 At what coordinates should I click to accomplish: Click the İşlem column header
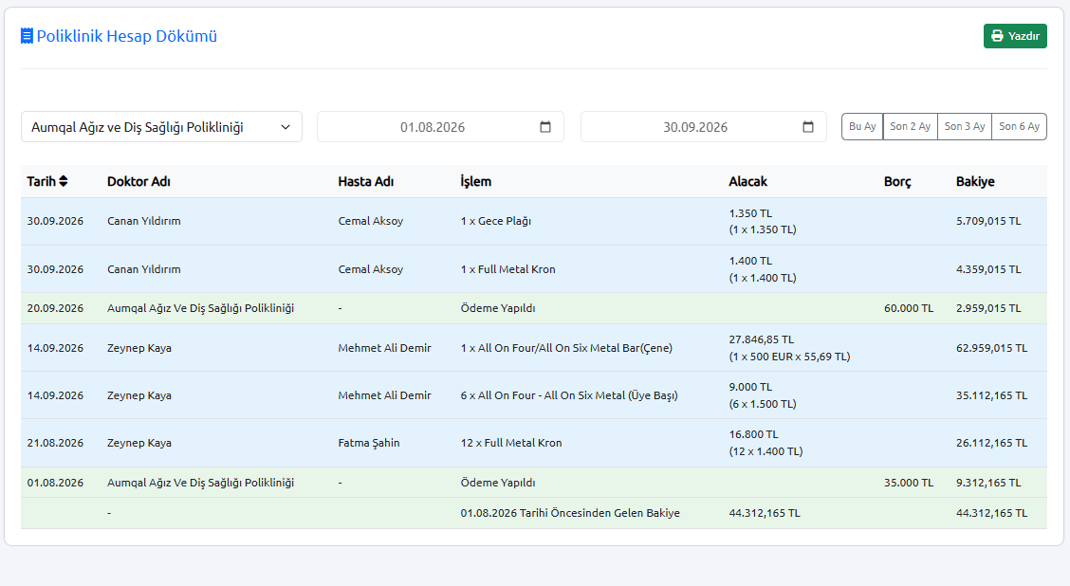[475, 181]
